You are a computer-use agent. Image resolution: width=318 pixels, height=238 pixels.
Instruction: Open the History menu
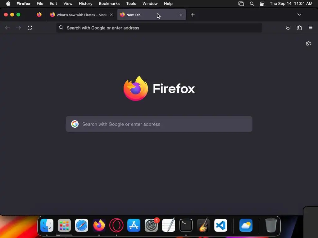[x=86, y=4]
